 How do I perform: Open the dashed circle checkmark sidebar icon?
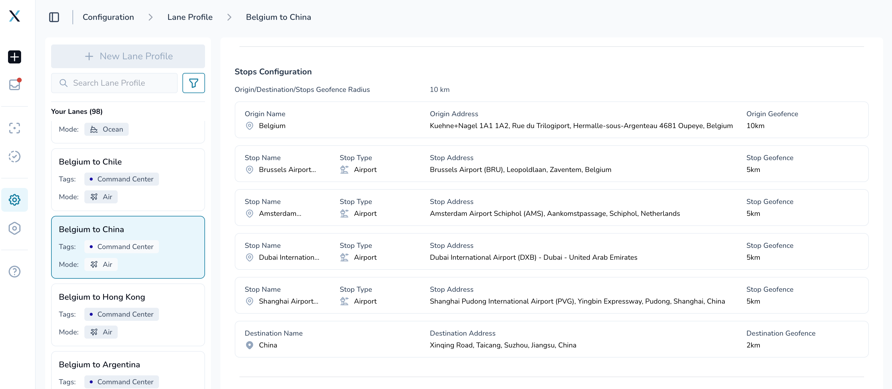(15, 157)
